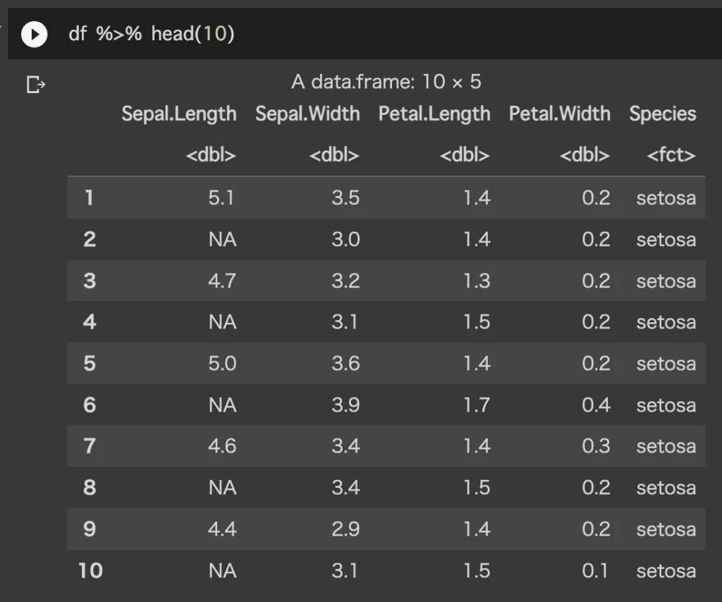
Task: Click Petal.Width value 0.4 in row 6
Action: pyautogui.click(x=596, y=405)
